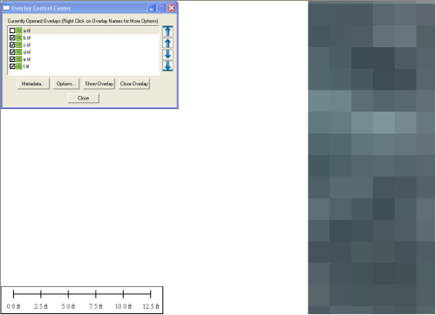Move selected overlay up one position

click(167, 43)
